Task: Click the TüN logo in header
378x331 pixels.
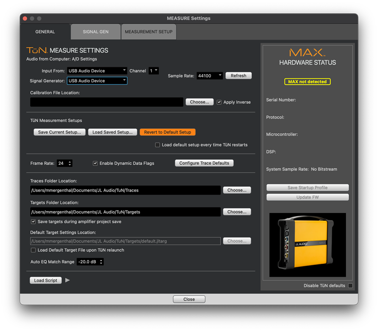Action: coord(37,50)
